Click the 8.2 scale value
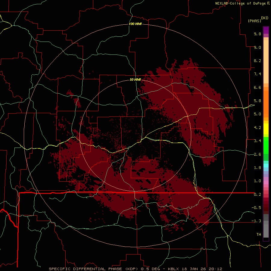Screen dimensions: 271x271 [257, 61]
